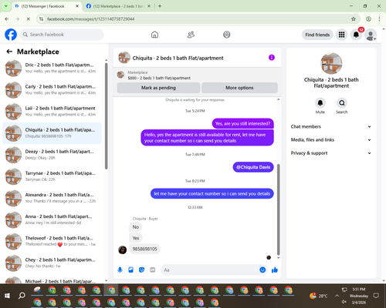Image resolution: width=386 pixels, height=308 pixels.
Task: Click the conversation list scrollbar
Action: 106,115
